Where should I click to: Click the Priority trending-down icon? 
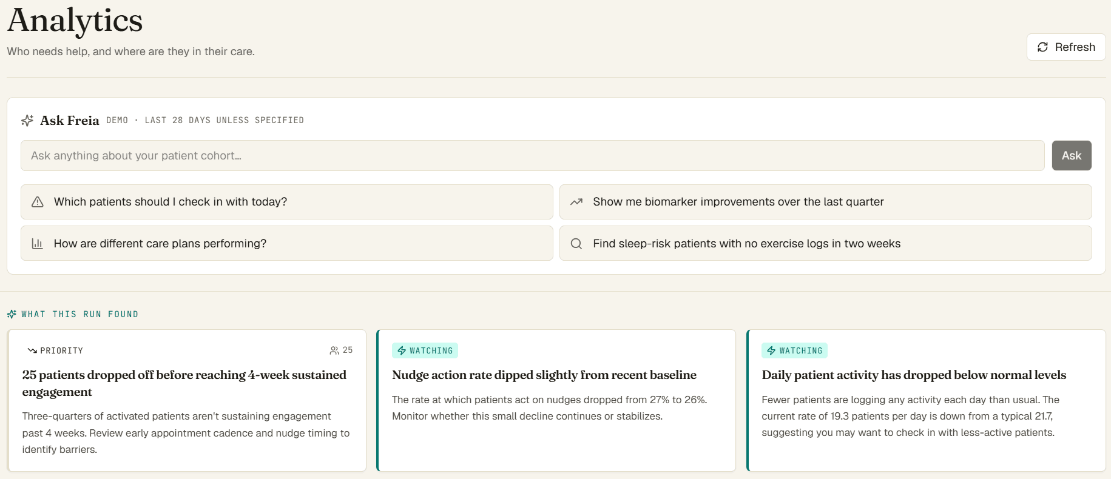pos(32,350)
